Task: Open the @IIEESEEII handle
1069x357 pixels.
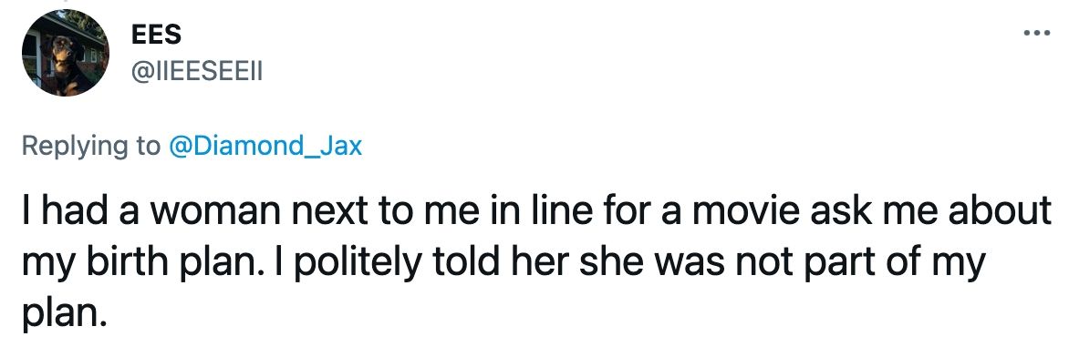Action: point(197,70)
